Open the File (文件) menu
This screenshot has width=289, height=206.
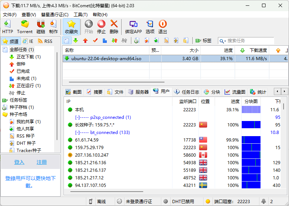coord(10,15)
